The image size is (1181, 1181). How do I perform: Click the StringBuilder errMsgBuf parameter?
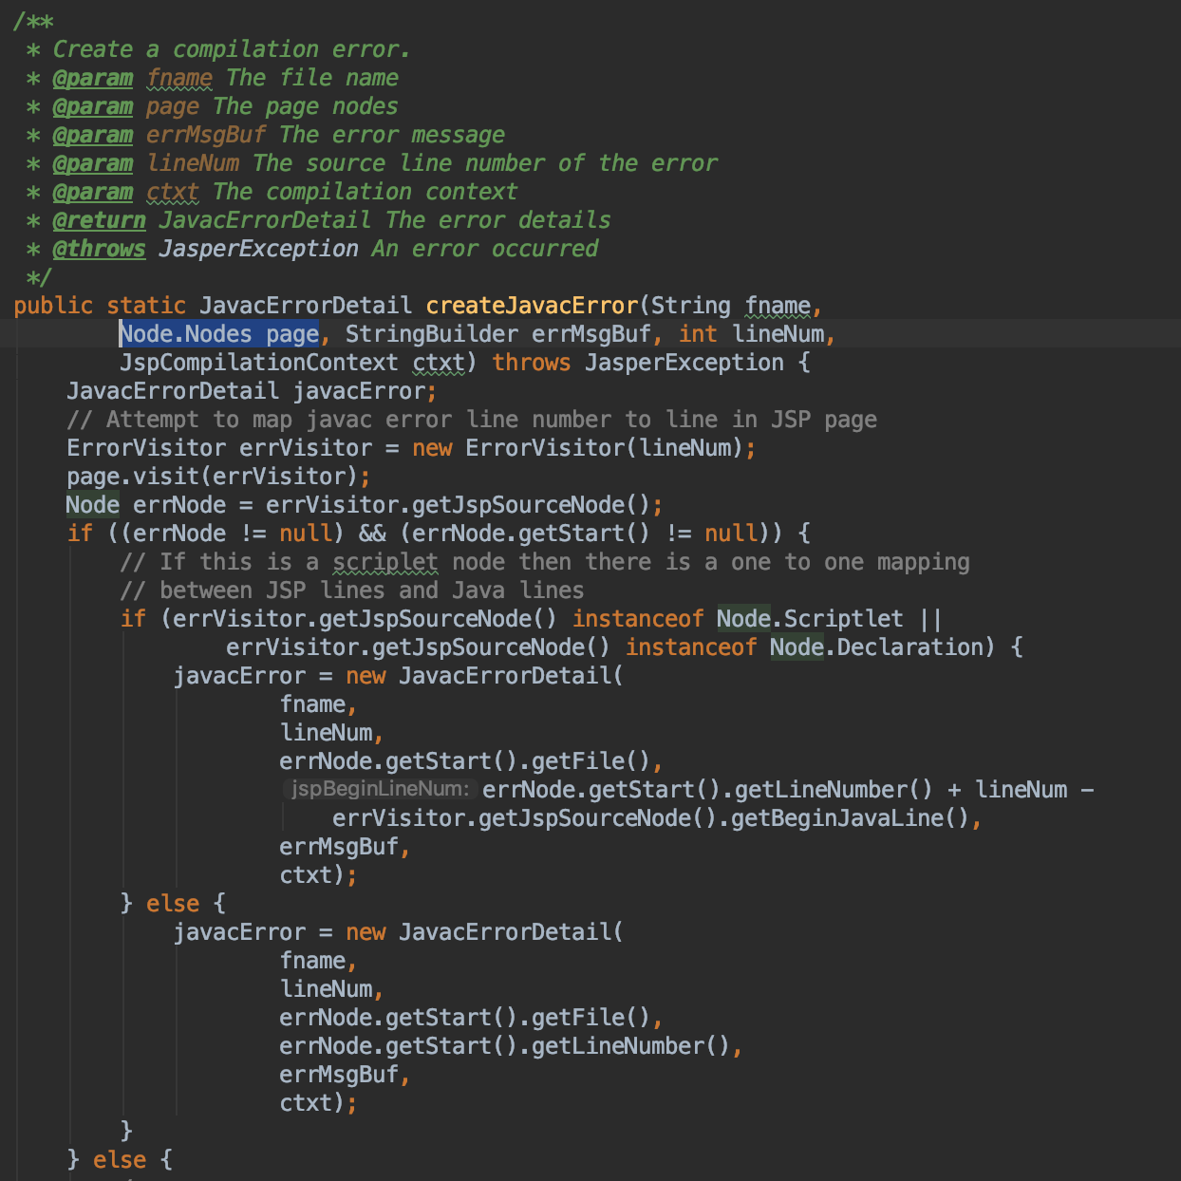[498, 334]
